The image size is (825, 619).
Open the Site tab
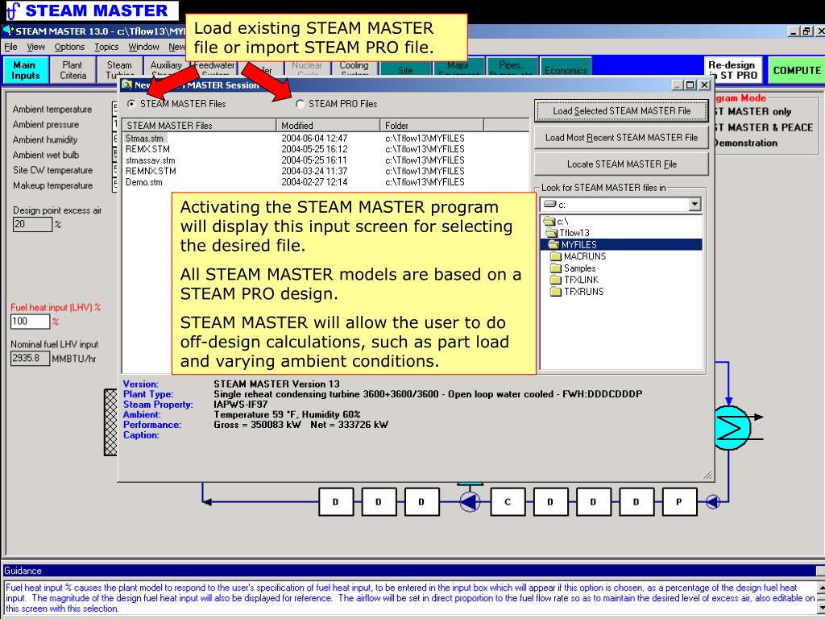[405, 70]
